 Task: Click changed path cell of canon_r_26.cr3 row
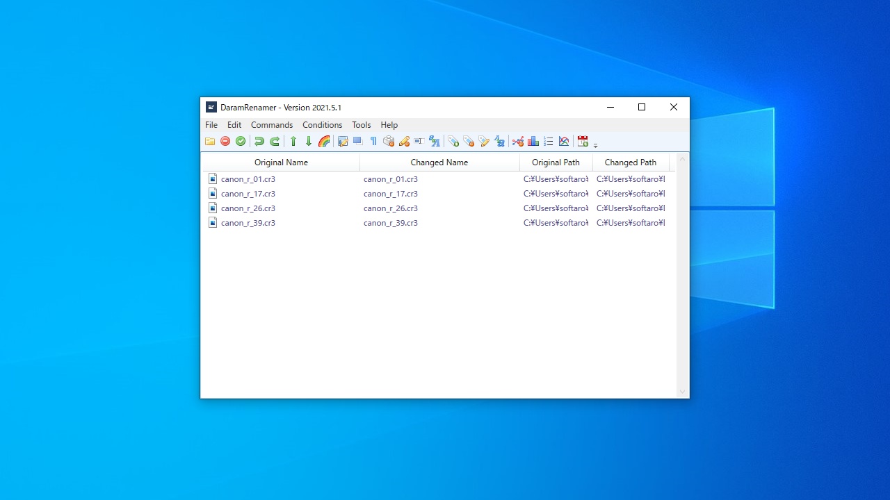(631, 208)
